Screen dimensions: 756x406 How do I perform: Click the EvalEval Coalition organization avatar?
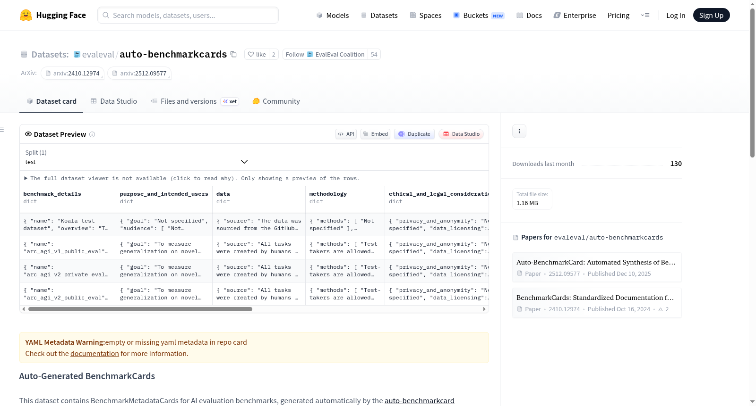click(310, 54)
